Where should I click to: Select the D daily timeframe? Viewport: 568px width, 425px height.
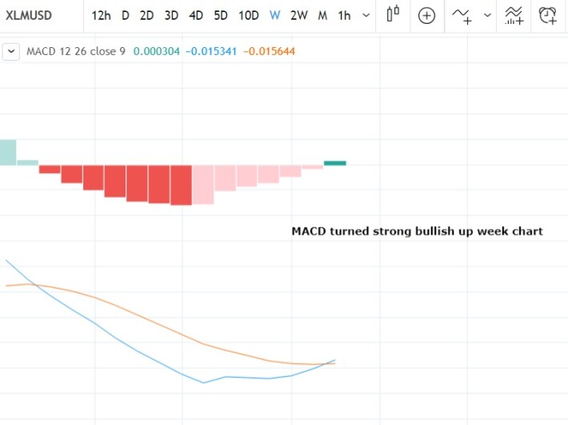pos(126,15)
